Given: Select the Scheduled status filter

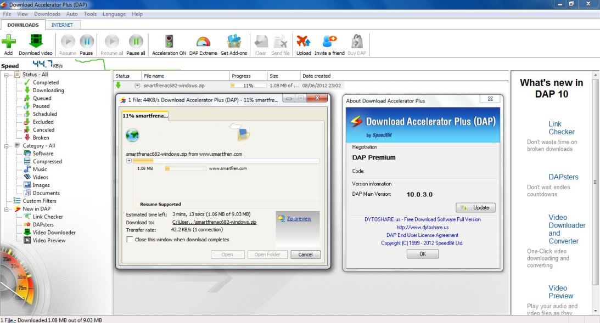Looking at the screenshot, I should point(45,114).
